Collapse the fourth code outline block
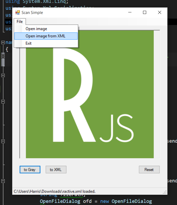Viewport: 177px width, 205px height. pyautogui.click(x=3, y=102)
